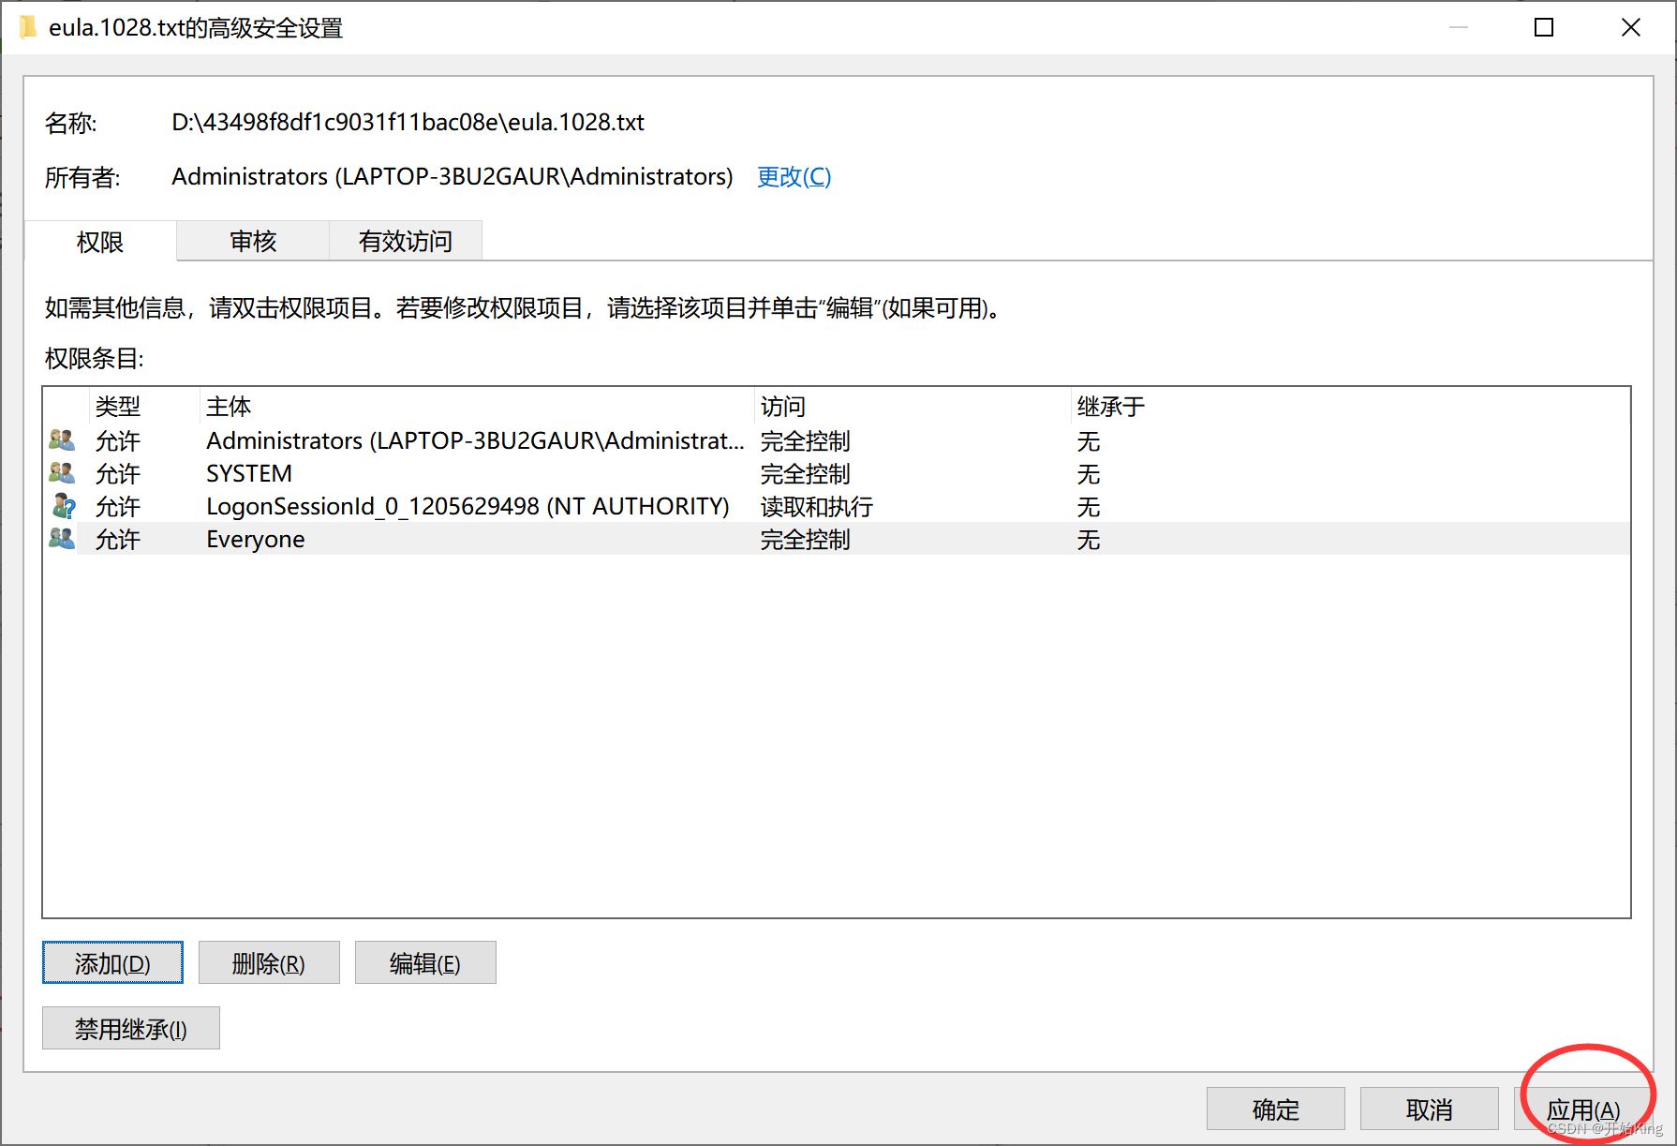The height and width of the screenshot is (1146, 1677).
Task: Click the 更改(C) owner link
Action: pyautogui.click(x=794, y=176)
